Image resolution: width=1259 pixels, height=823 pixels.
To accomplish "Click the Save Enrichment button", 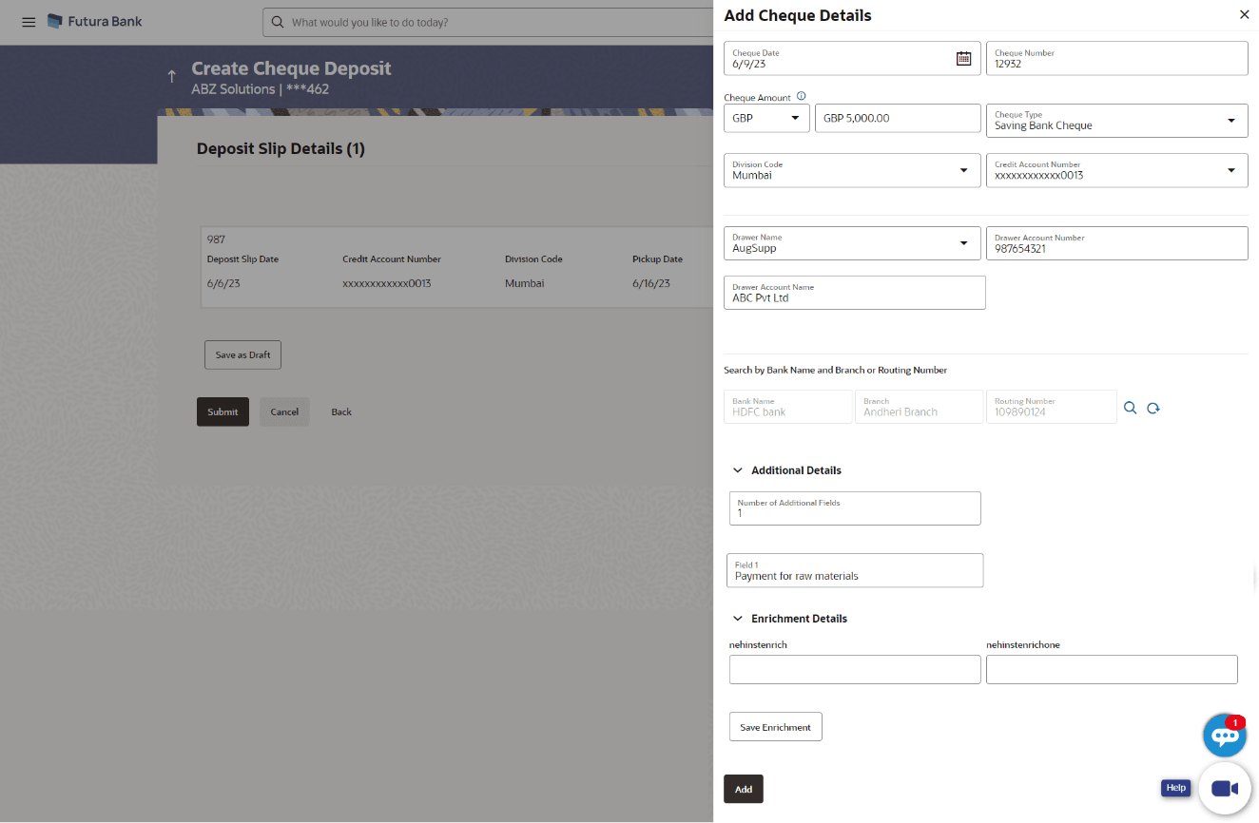I will click(775, 727).
